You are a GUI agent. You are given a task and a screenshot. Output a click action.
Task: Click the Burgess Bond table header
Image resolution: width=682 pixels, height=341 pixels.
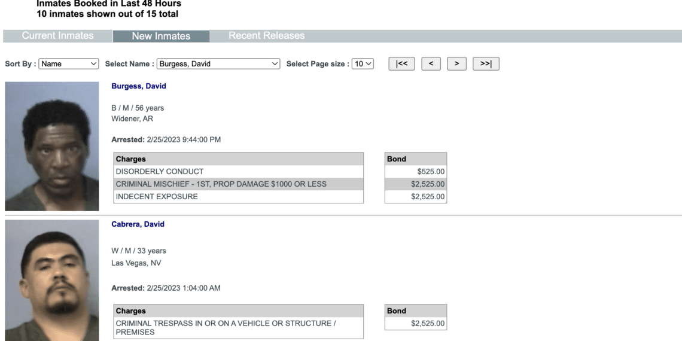click(416, 159)
